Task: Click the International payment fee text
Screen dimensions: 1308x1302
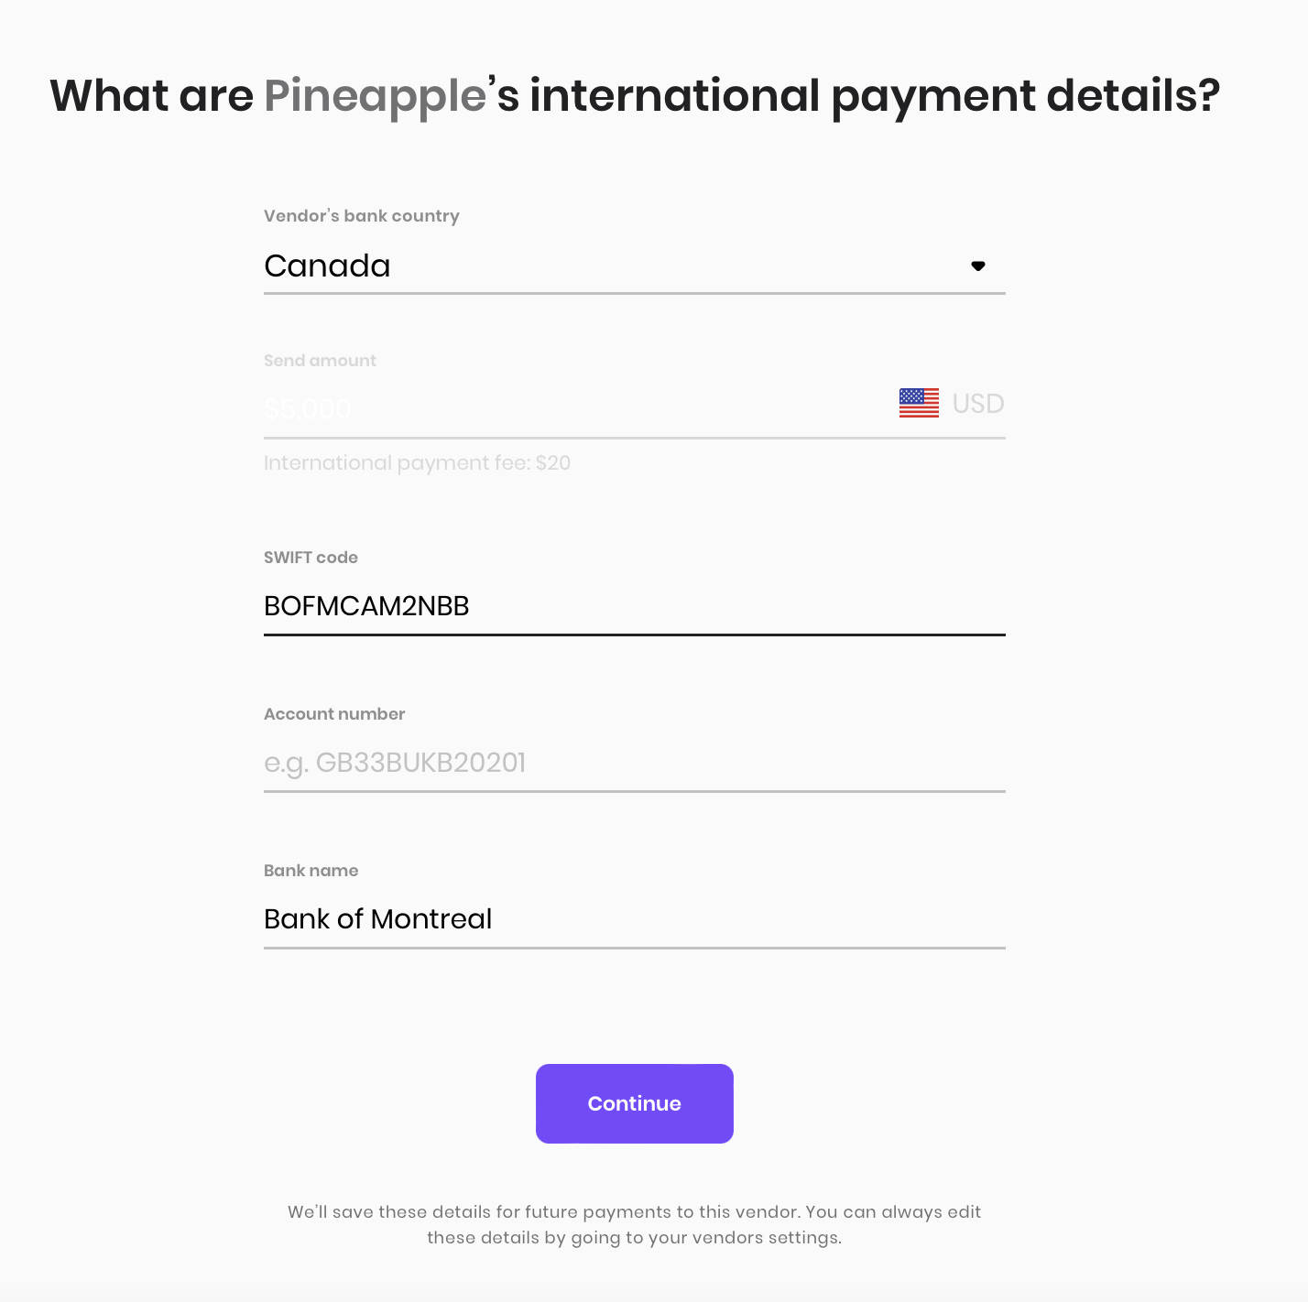Action: pos(417,463)
